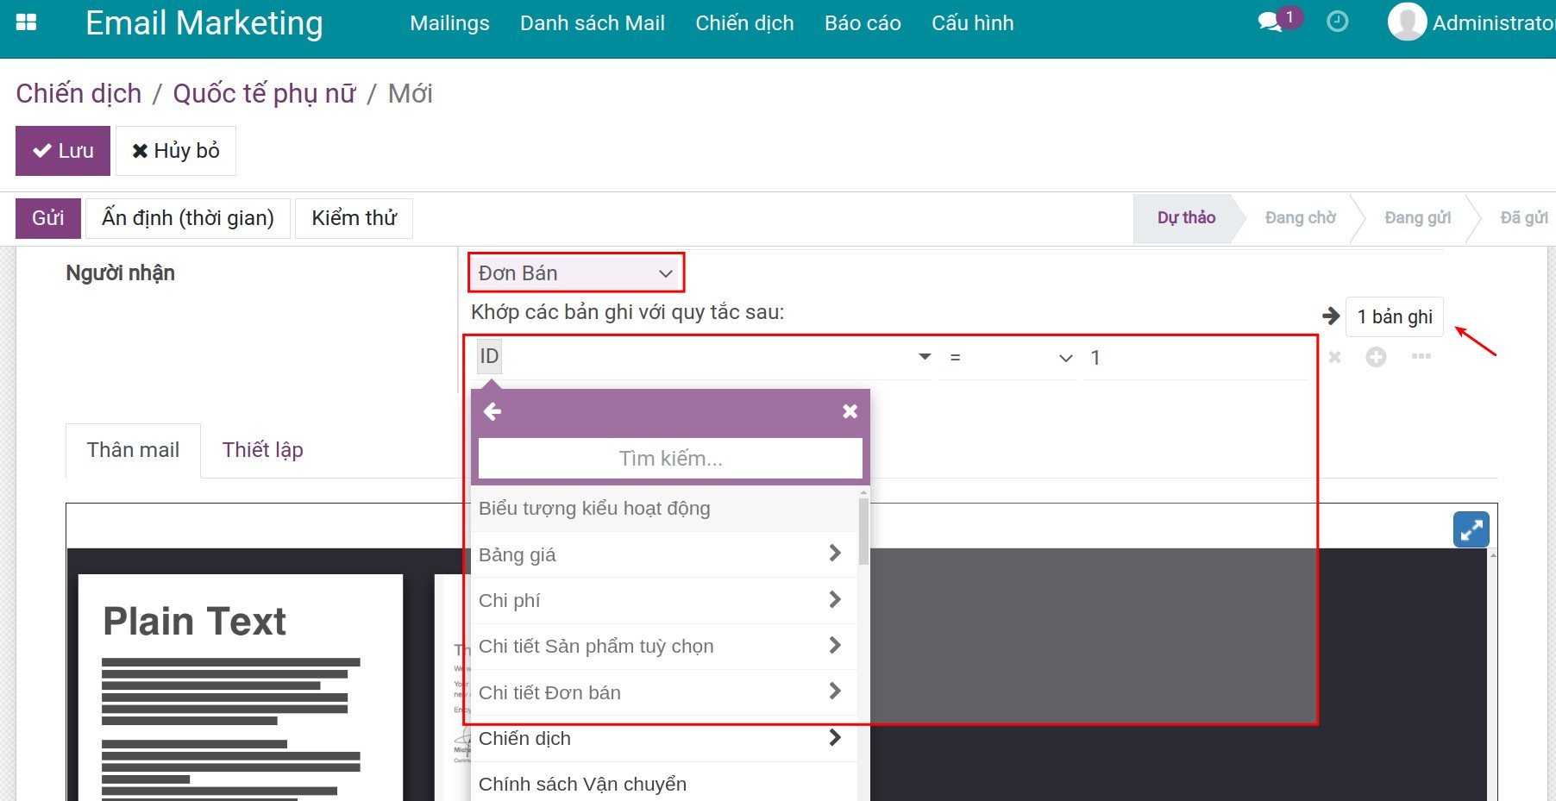Open the conversations chat icon with badge
1556x801 pixels.
coord(1271,22)
